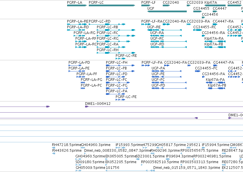Click protein PGRP-LC-PC
The image size is (243, 172).
pos(118,83)
